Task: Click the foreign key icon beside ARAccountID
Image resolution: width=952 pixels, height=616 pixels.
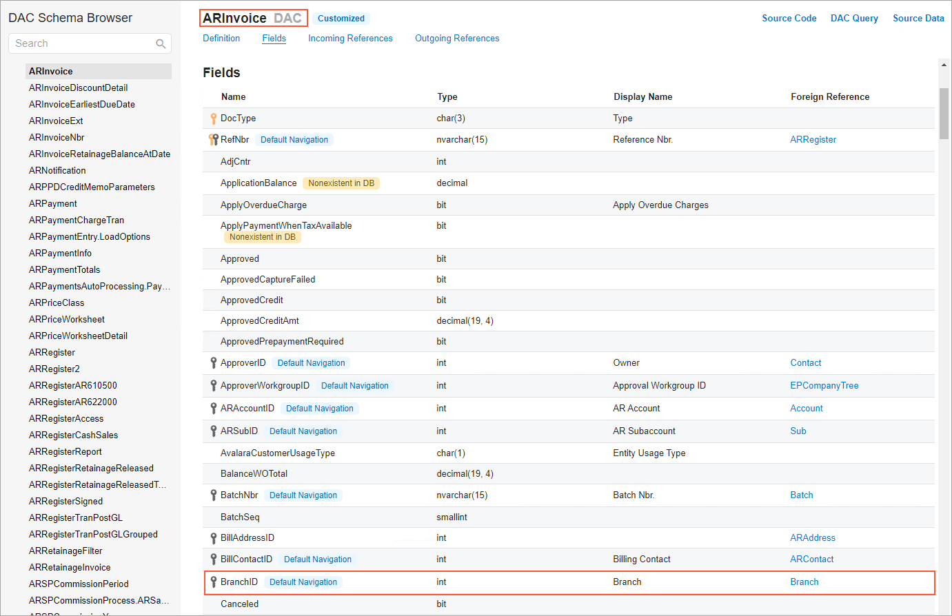Action: point(214,409)
